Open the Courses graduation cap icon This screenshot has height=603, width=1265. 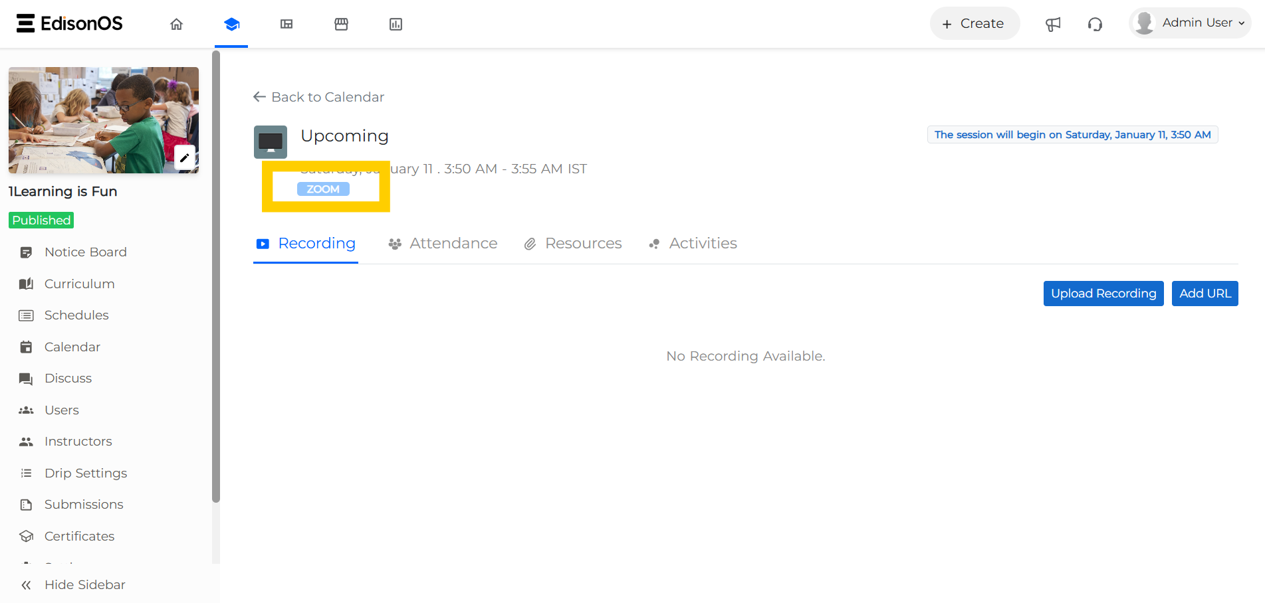click(x=231, y=24)
